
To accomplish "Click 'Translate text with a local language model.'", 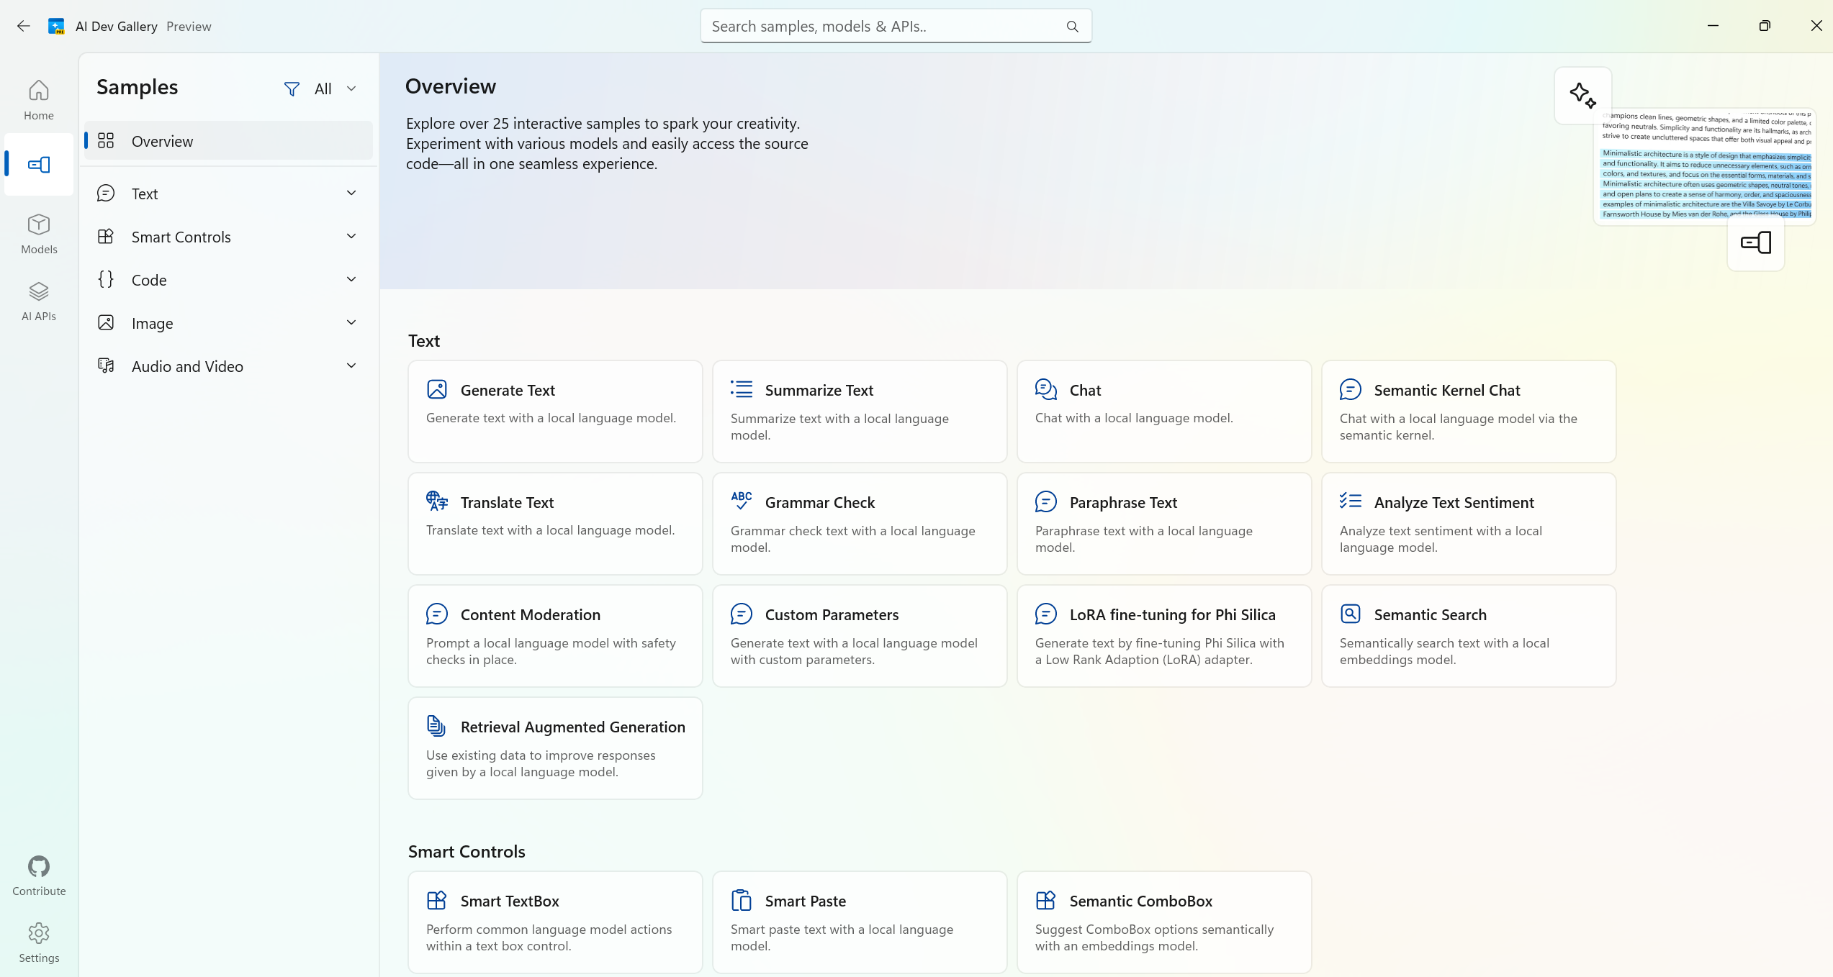I will click(x=551, y=530).
